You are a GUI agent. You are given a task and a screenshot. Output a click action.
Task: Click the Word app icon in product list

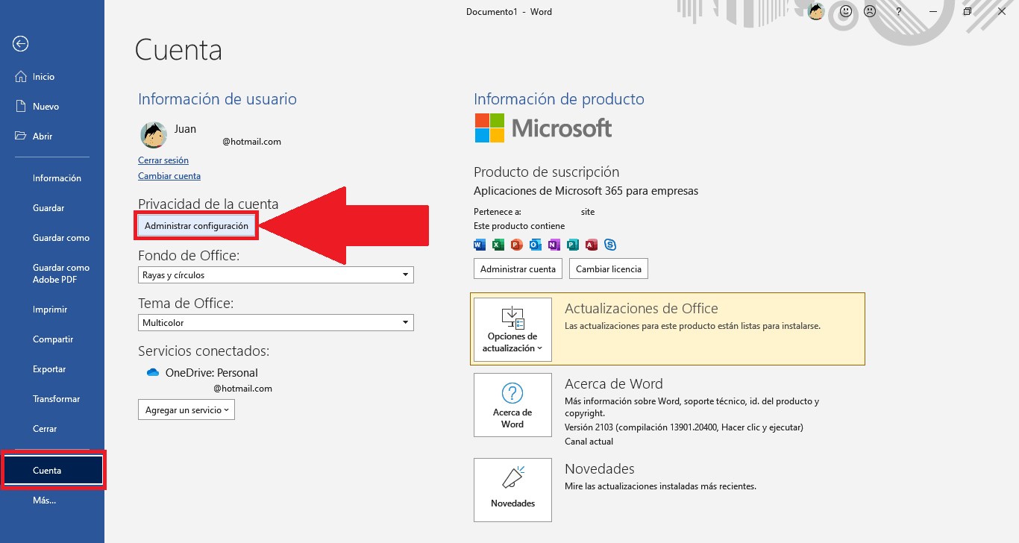(480, 245)
